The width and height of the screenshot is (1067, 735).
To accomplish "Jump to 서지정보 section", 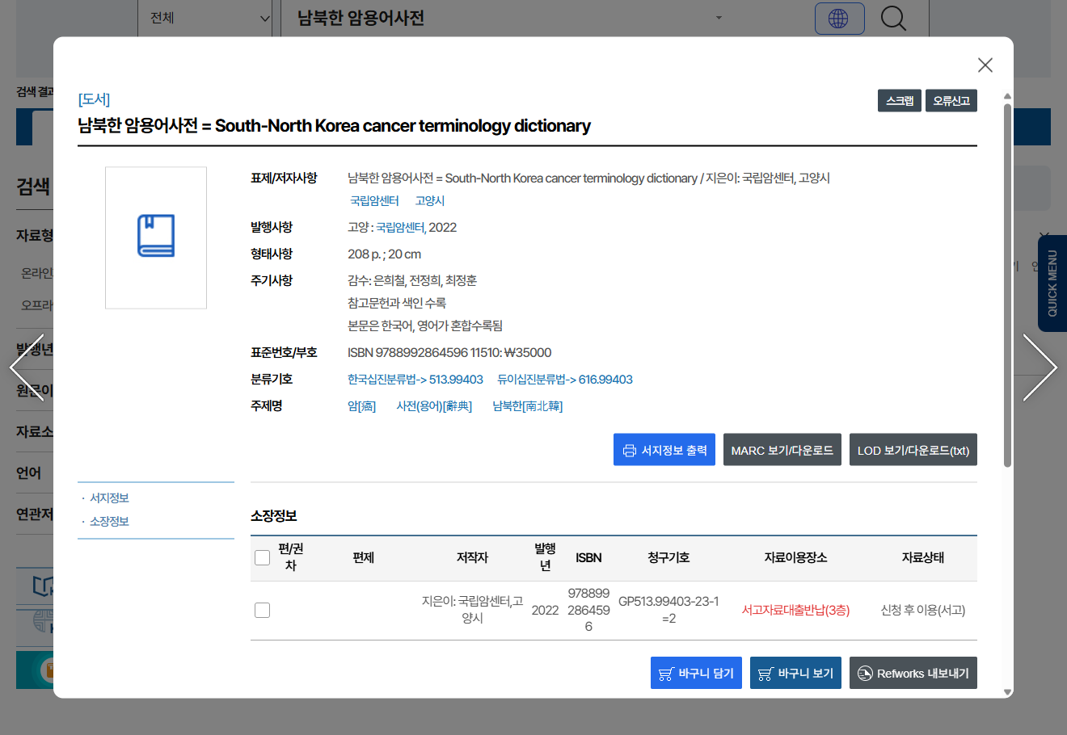I will pos(109,498).
